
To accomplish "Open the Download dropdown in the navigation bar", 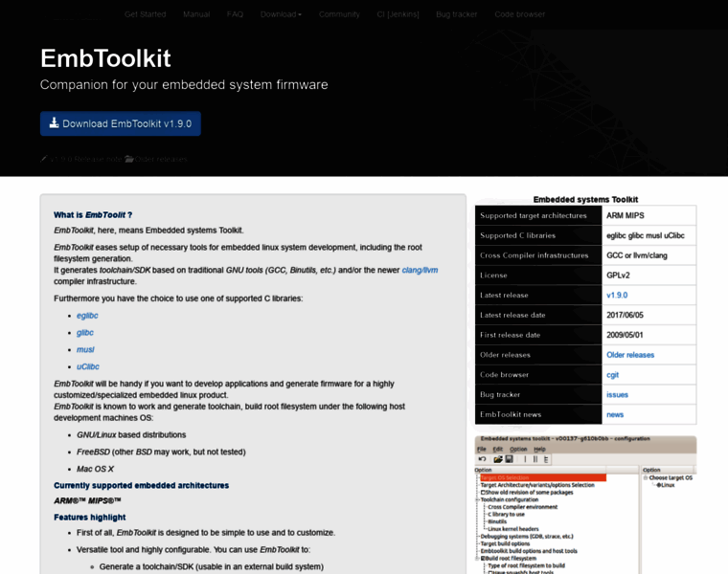I will coord(281,14).
